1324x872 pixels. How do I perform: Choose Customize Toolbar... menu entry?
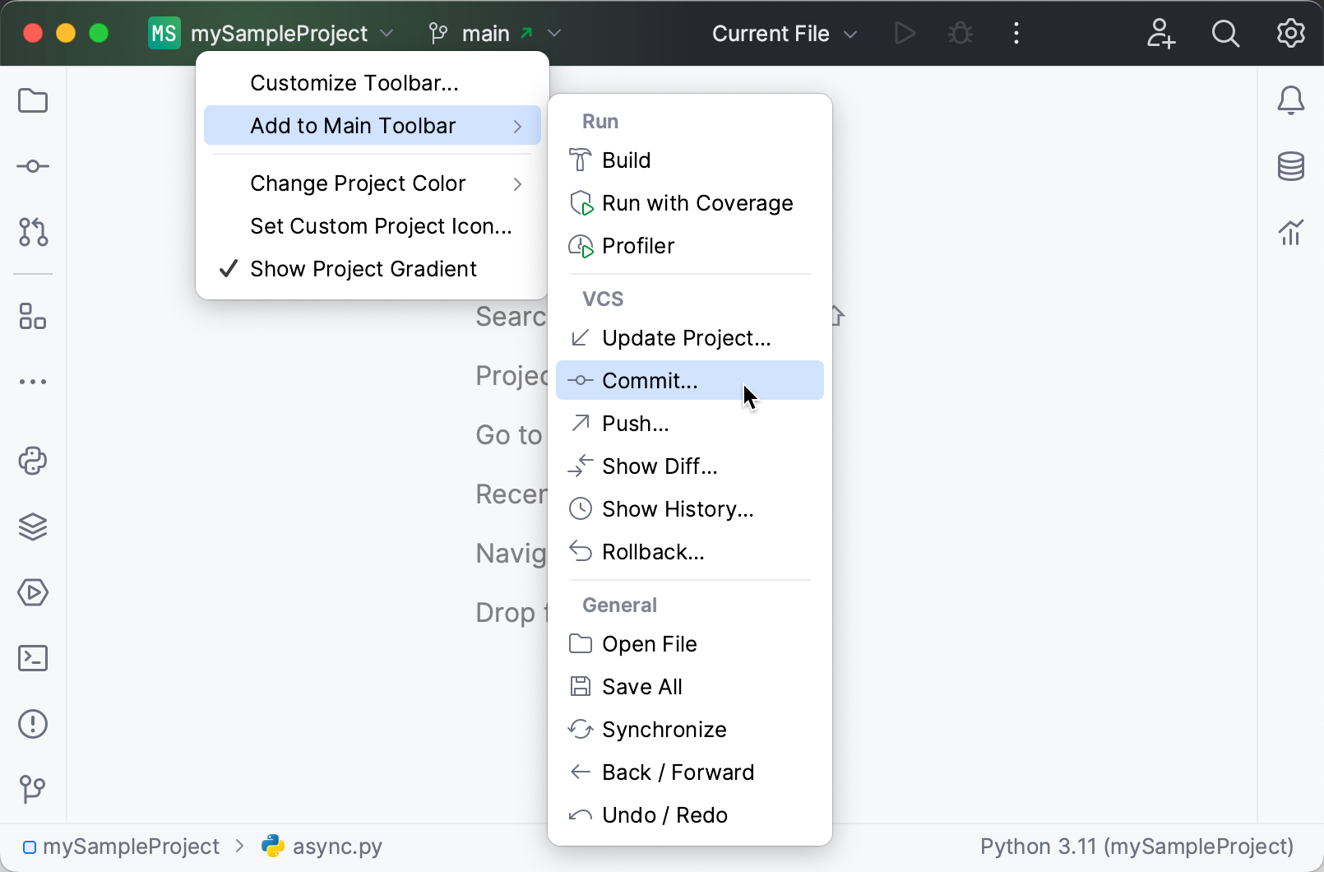tap(354, 82)
